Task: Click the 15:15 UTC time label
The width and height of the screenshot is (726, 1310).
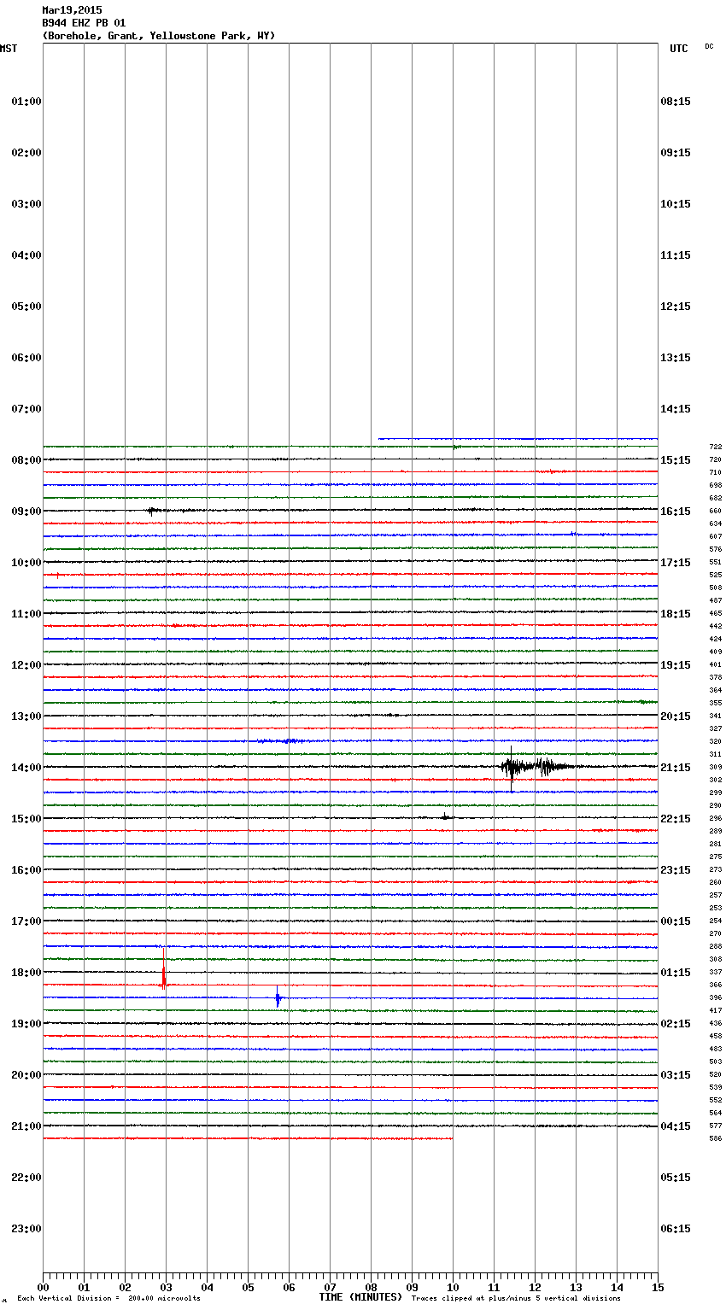Action: [x=676, y=460]
